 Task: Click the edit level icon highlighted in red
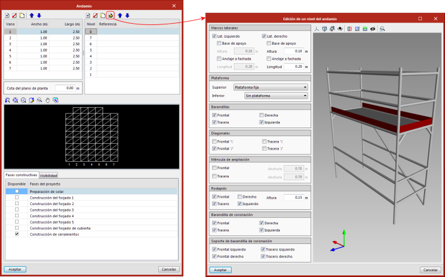110,15
